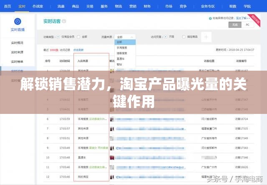Image resolution: width=267 pixels, height=185 pixels.
Task: Open the 营销 navigation item
Action: (x=133, y=7)
